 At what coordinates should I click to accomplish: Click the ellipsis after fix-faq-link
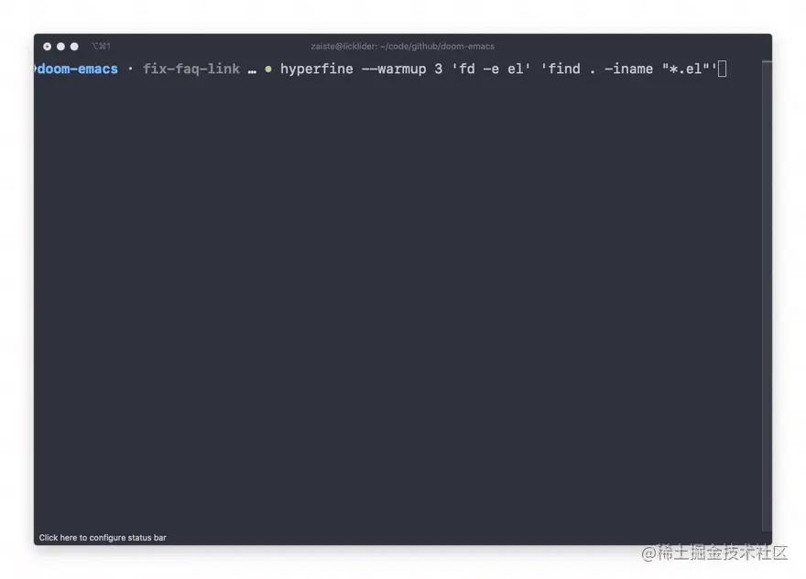pos(252,70)
